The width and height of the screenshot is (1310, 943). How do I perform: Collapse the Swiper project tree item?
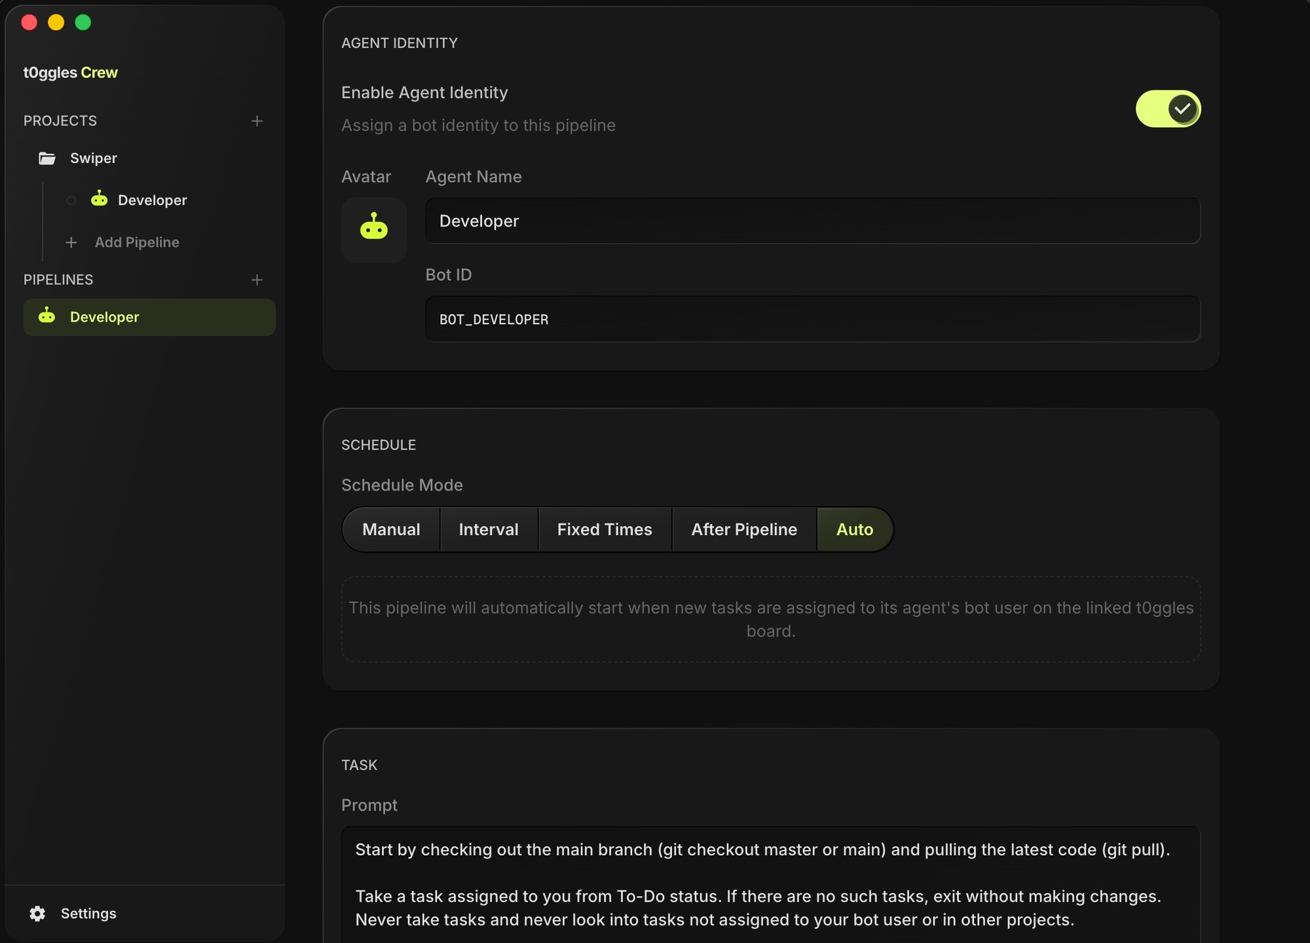pos(93,158)
